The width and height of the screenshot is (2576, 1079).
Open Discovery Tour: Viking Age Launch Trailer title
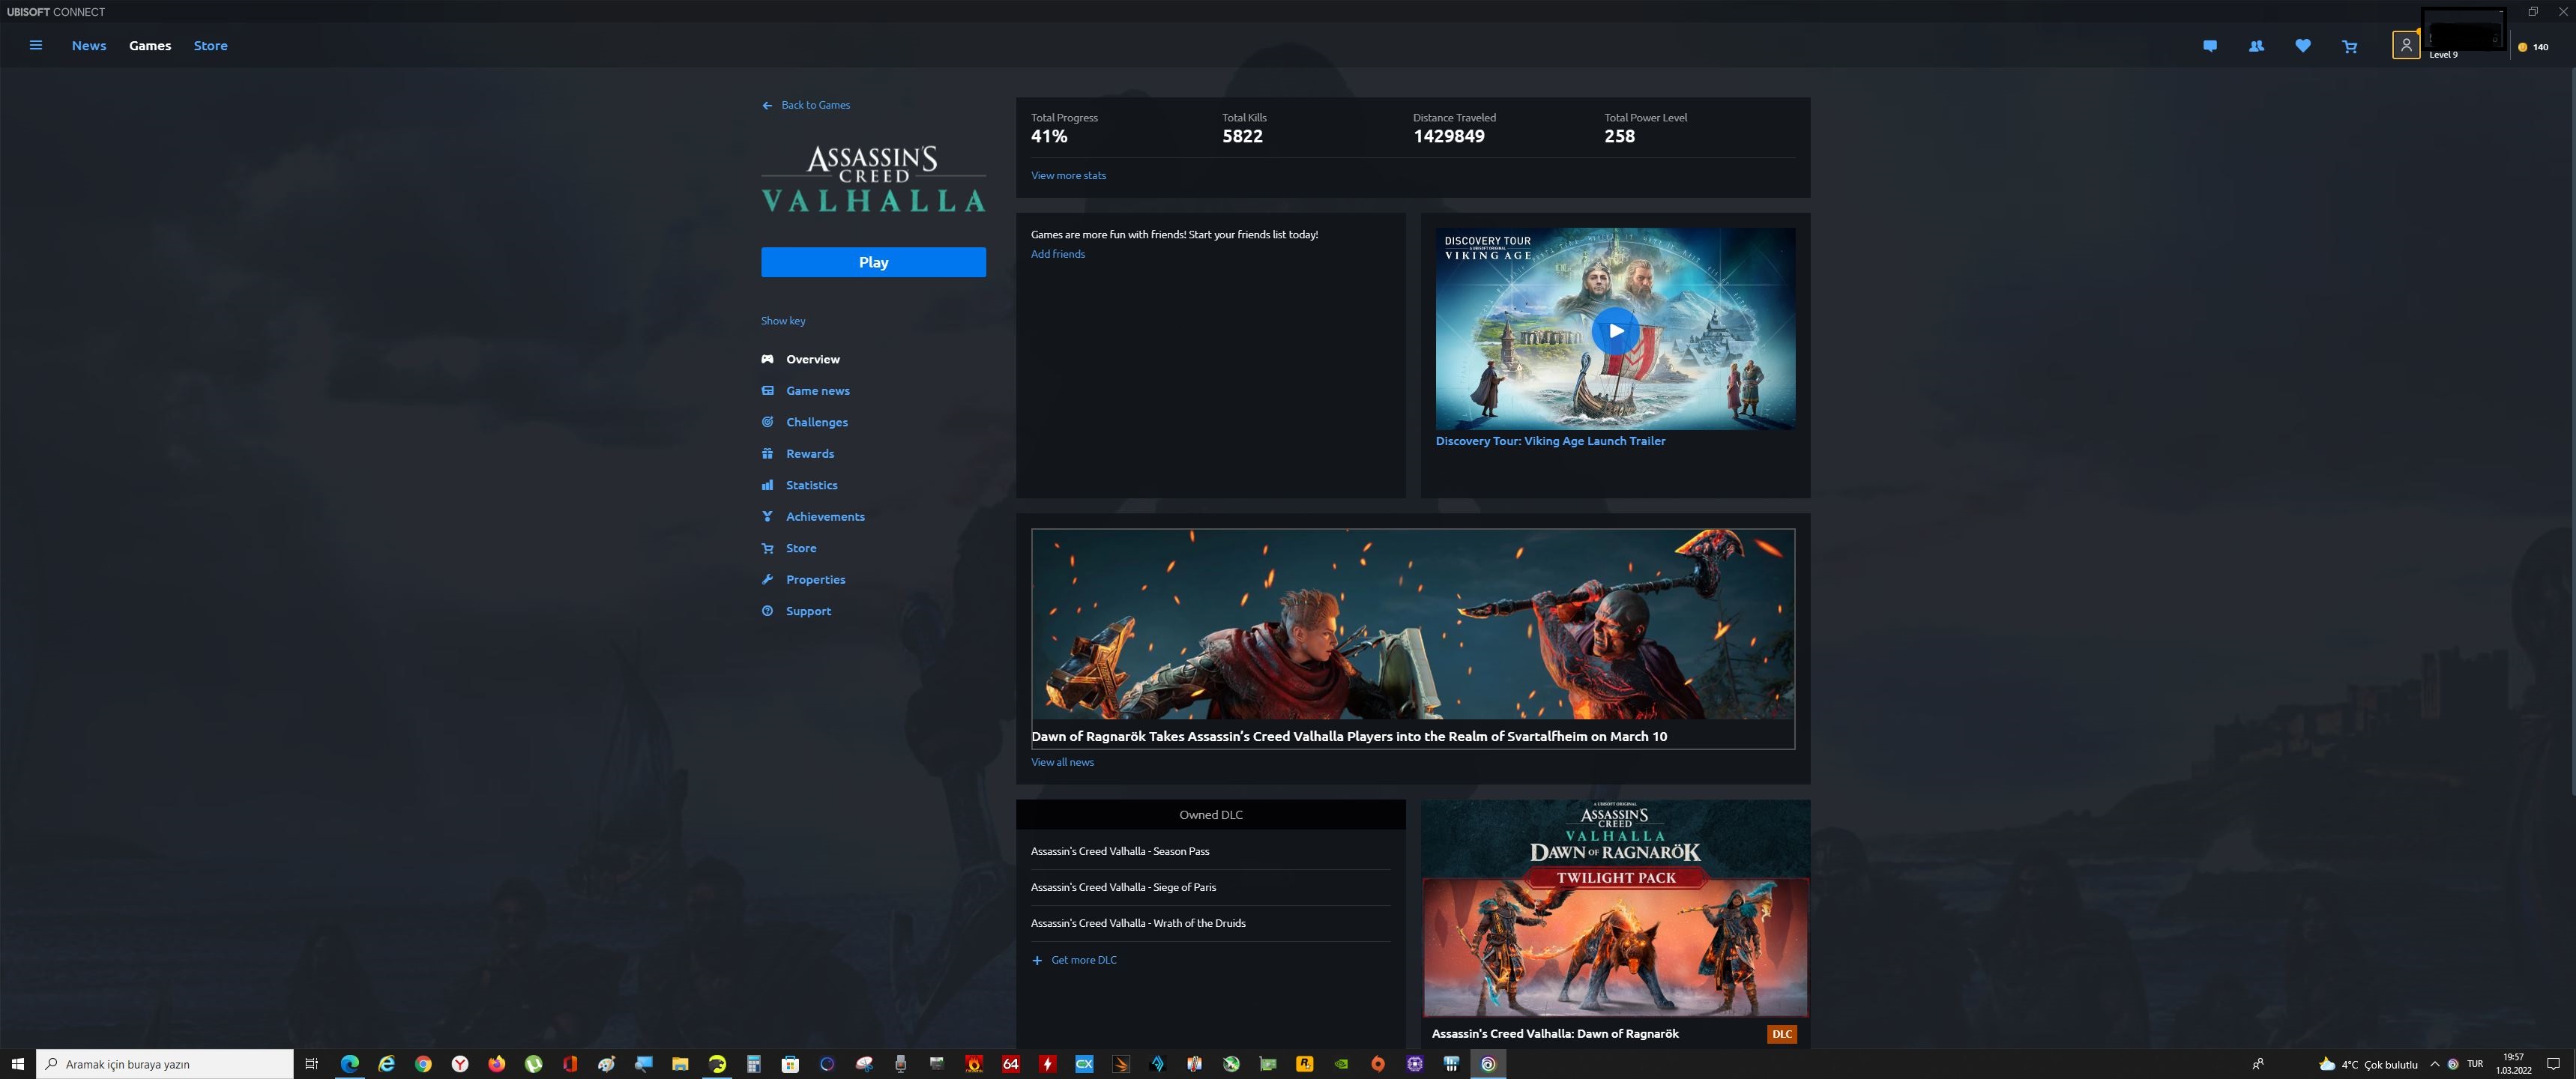click(1550, 441)
